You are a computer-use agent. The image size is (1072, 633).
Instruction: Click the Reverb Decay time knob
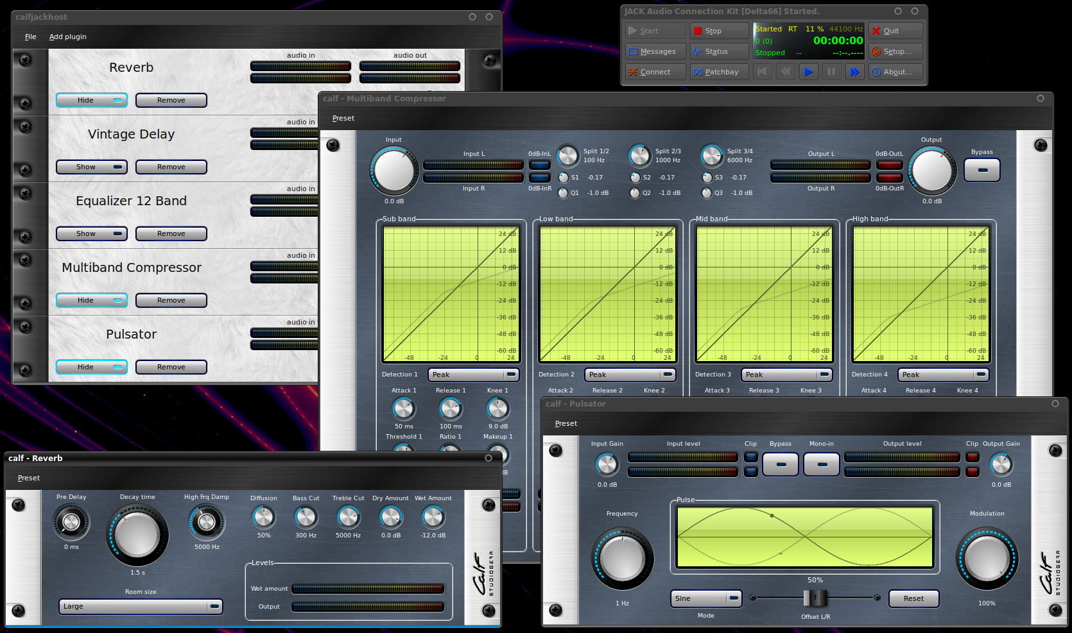[x=137, y=535]
